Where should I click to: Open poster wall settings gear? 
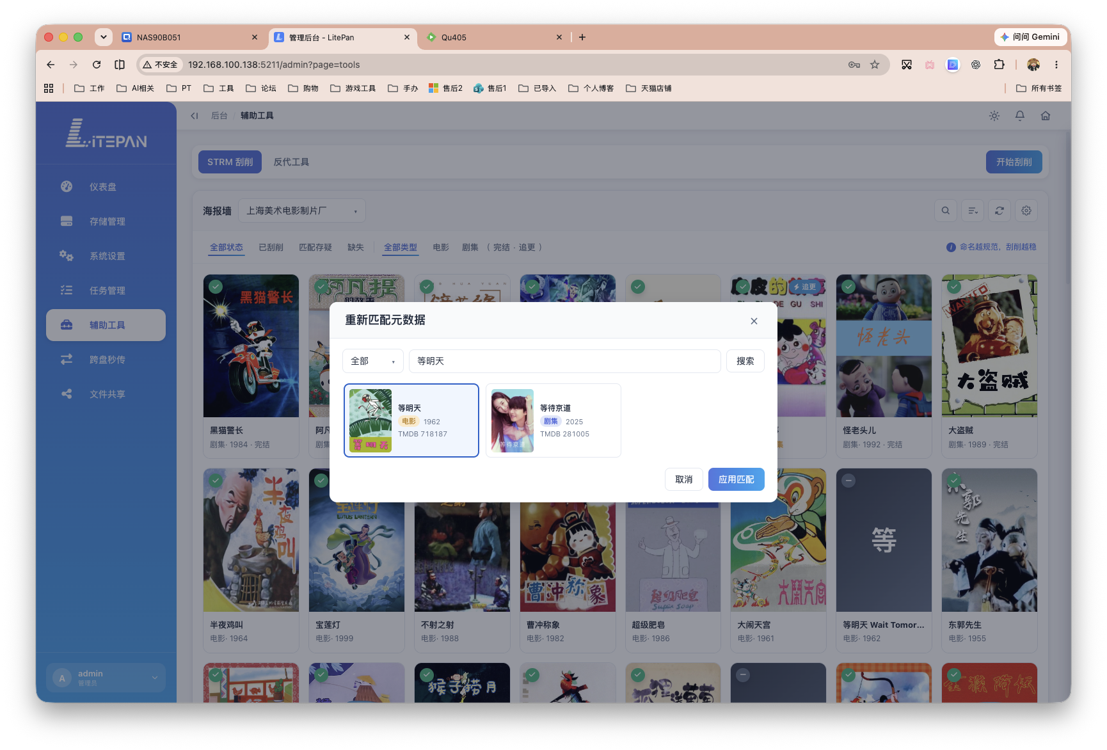(1026, 211)
